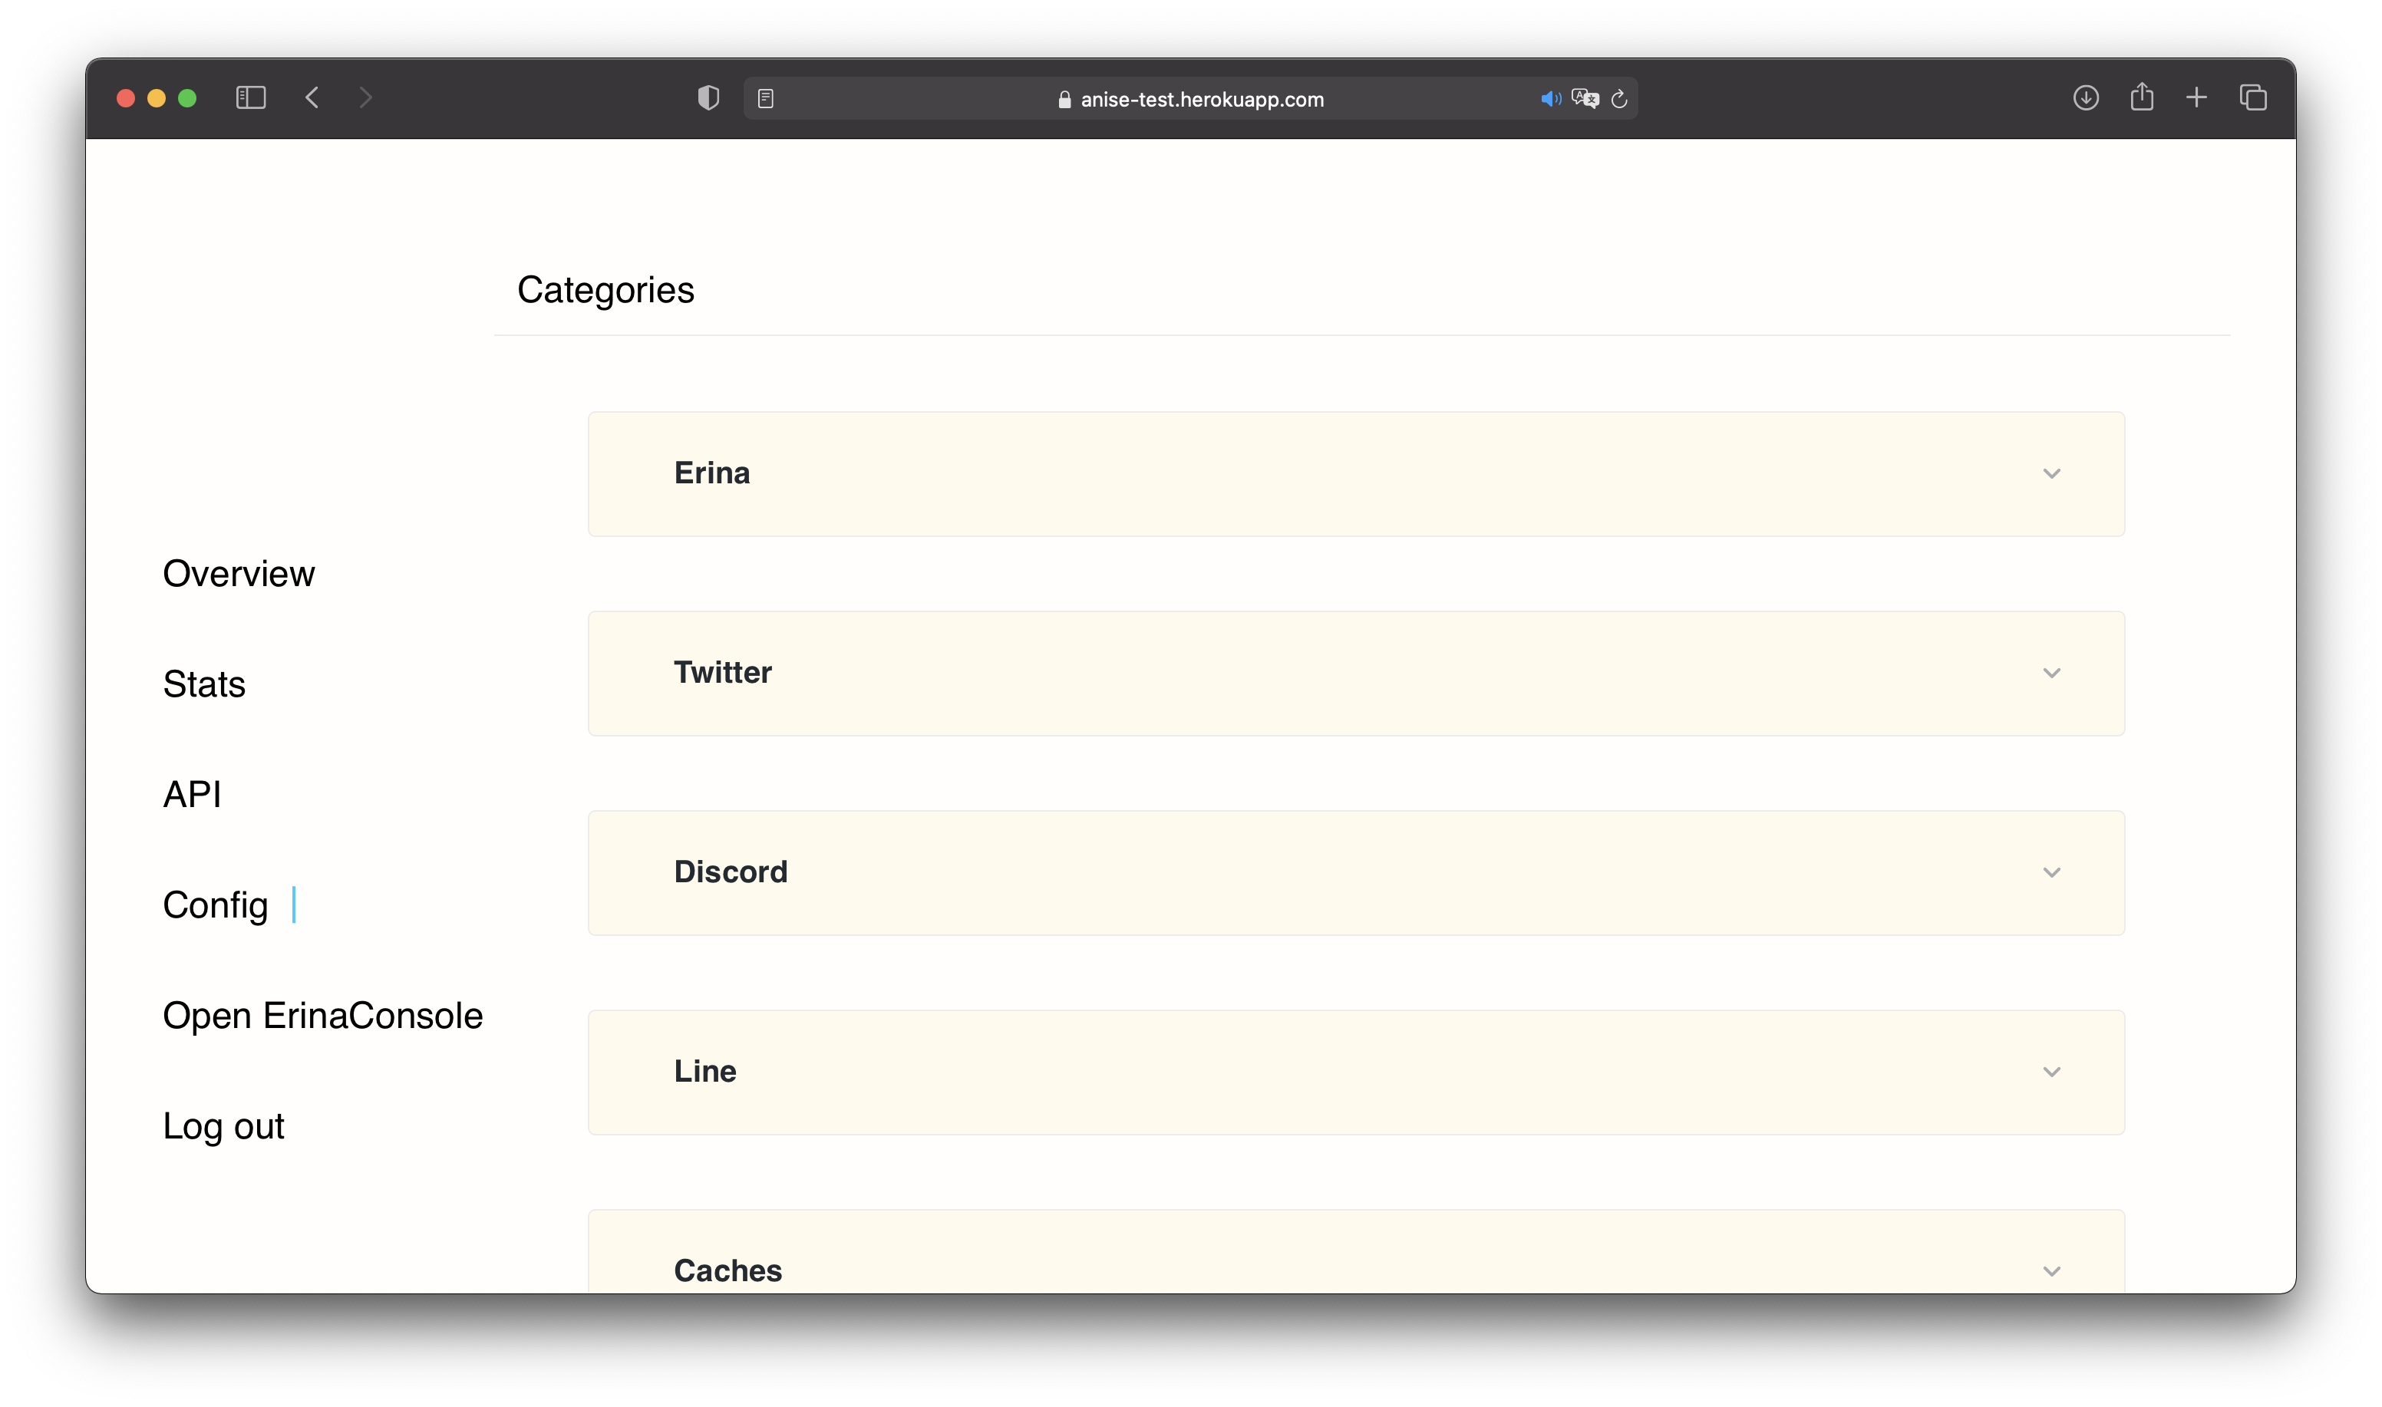Expand the Caches category chevron
2382x1407 pixels.
coord(2051,1271)
